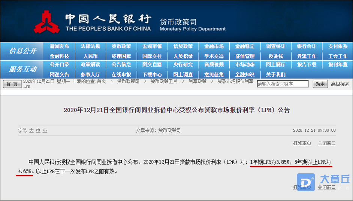Open the 央行研究 menu item
The width and height of the screenshot is (353, 201).
click(x=183, y=64)
